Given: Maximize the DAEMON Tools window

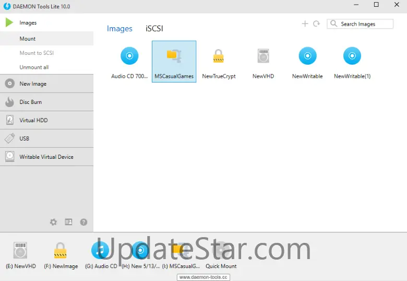Looking at the screenshot, I should point(376,4).
